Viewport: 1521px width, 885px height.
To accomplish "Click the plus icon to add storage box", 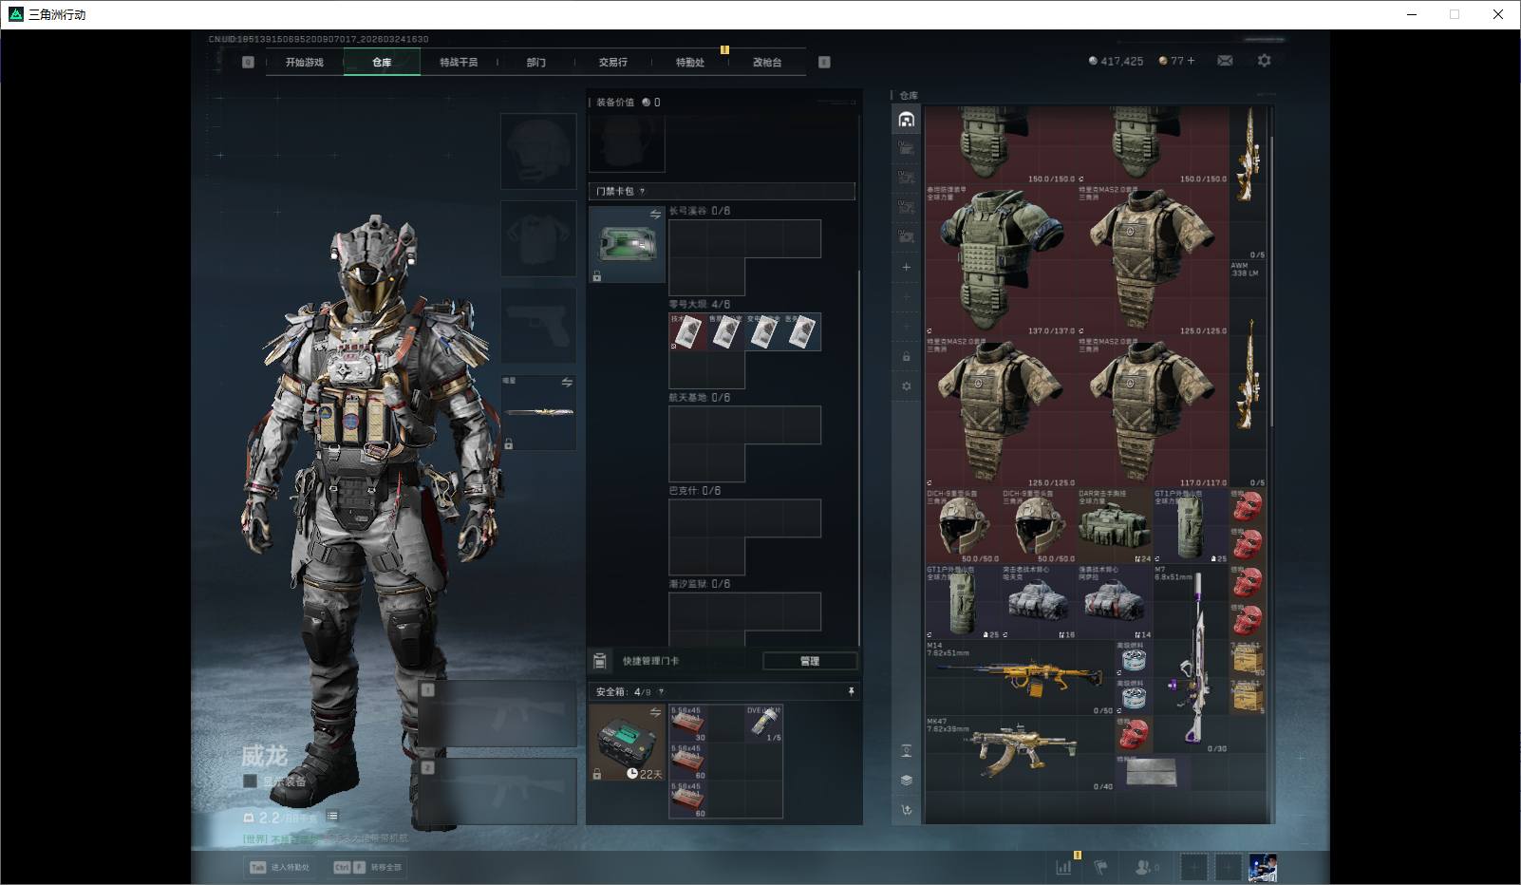I will click(906, 268).
